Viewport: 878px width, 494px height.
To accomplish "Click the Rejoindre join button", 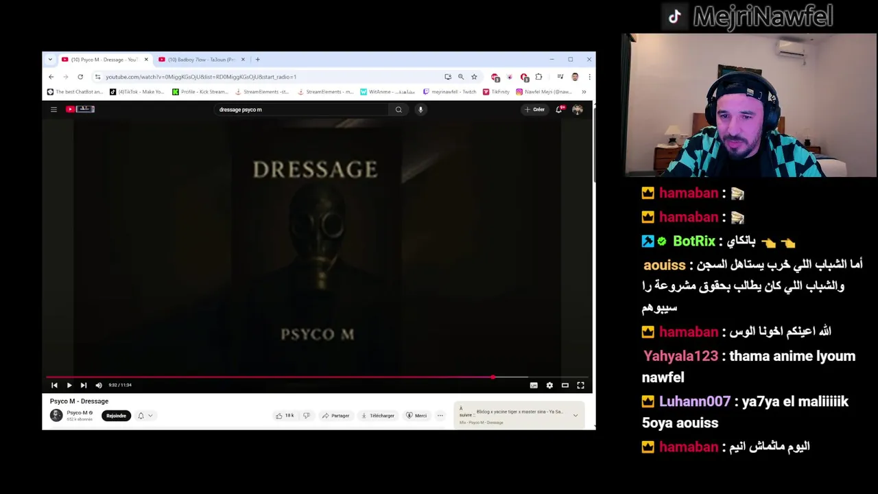I will (116, 416).
